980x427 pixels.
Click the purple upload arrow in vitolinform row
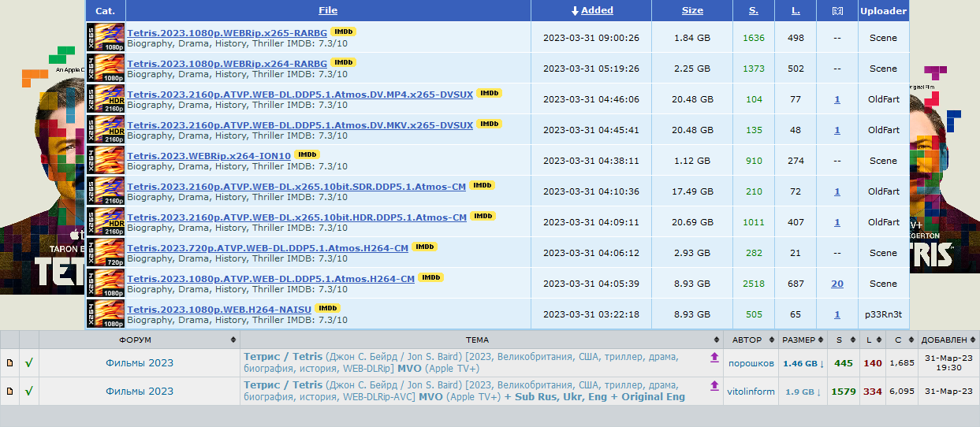[714, 386]
